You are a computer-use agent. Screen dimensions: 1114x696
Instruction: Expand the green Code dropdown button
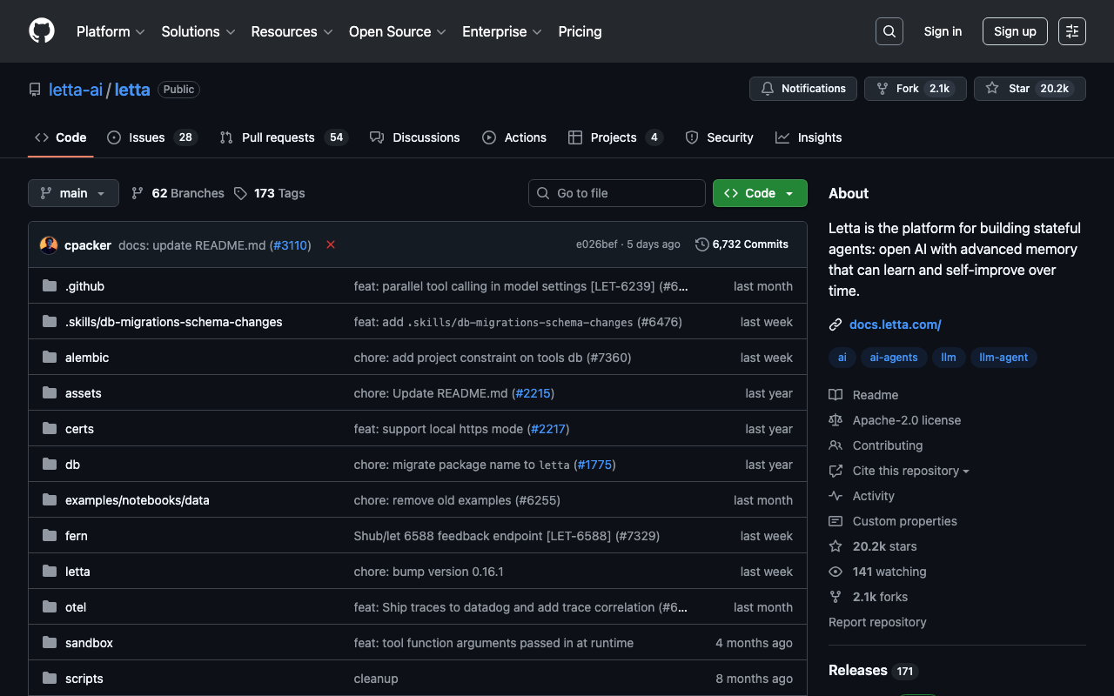[759, 193]
